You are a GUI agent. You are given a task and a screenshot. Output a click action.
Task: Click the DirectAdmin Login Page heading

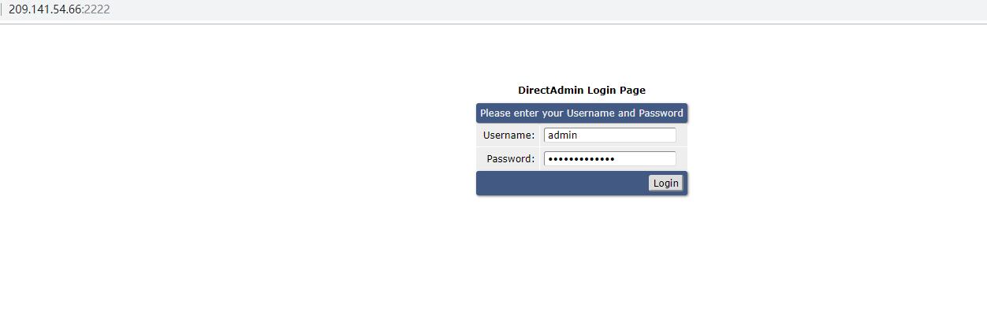[582, 90]
